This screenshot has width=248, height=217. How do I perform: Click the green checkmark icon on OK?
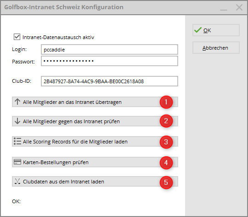(197, 30)
